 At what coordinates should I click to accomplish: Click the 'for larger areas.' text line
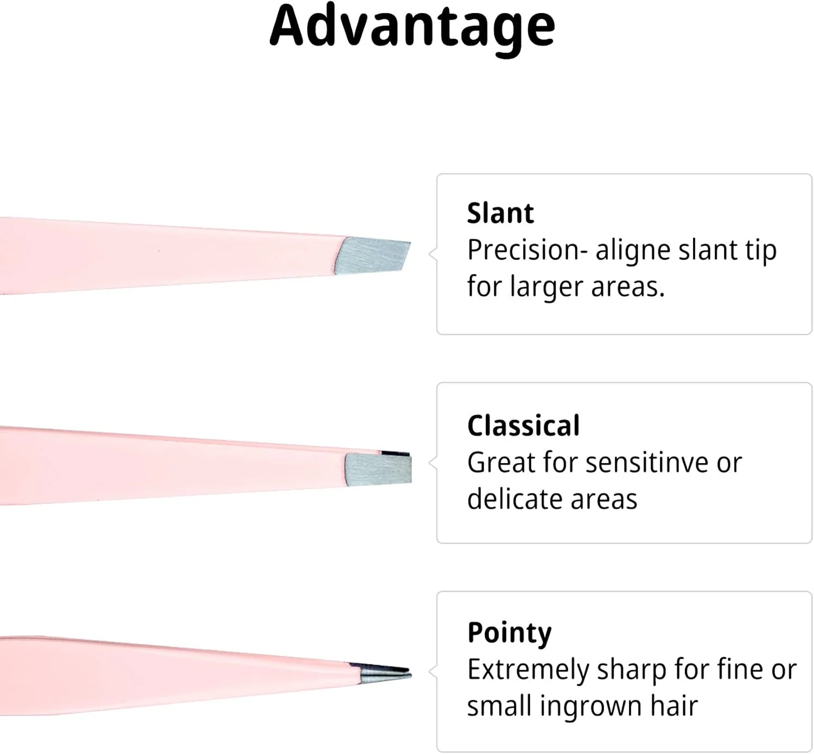(565, 287)
